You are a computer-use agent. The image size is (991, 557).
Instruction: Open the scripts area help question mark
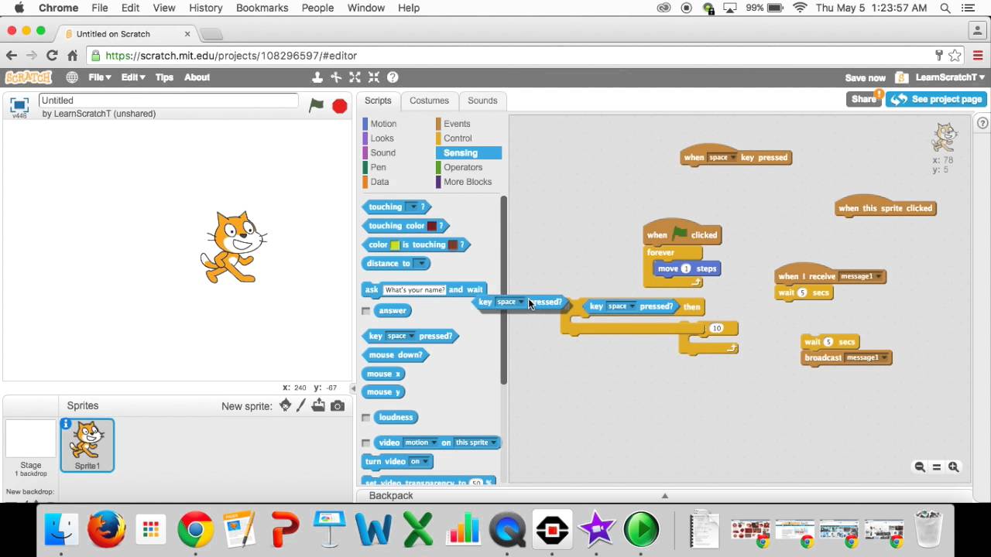click(x=982, y=123)
